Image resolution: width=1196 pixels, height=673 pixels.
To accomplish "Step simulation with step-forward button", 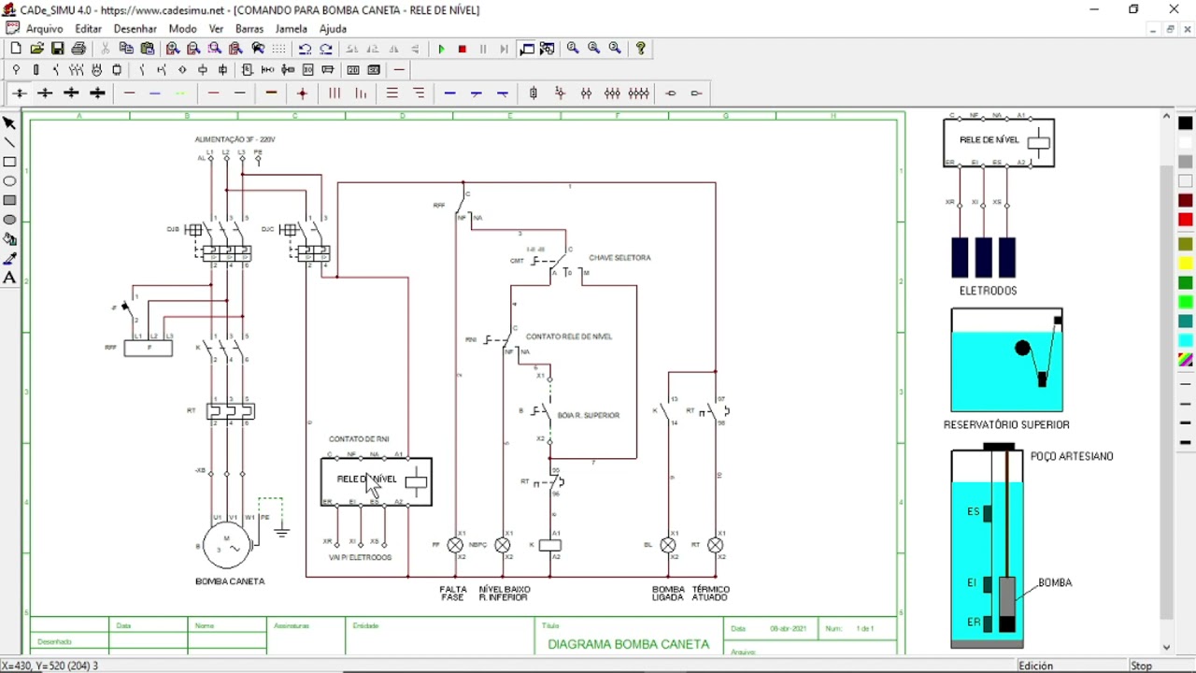I will point(505,49).
